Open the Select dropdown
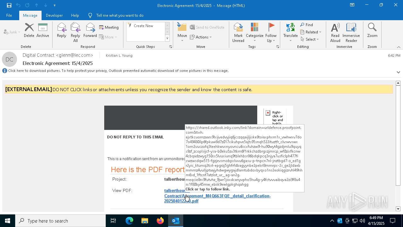 click(x=310, y=39)
